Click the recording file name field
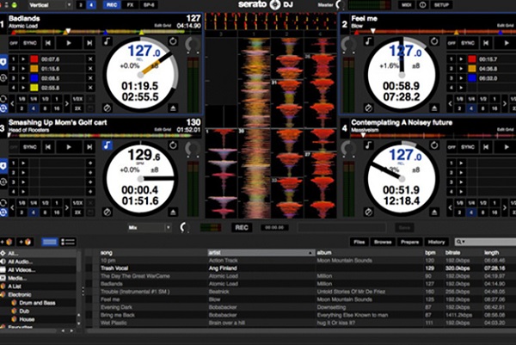The image size is (516, 345). (341, 227)
